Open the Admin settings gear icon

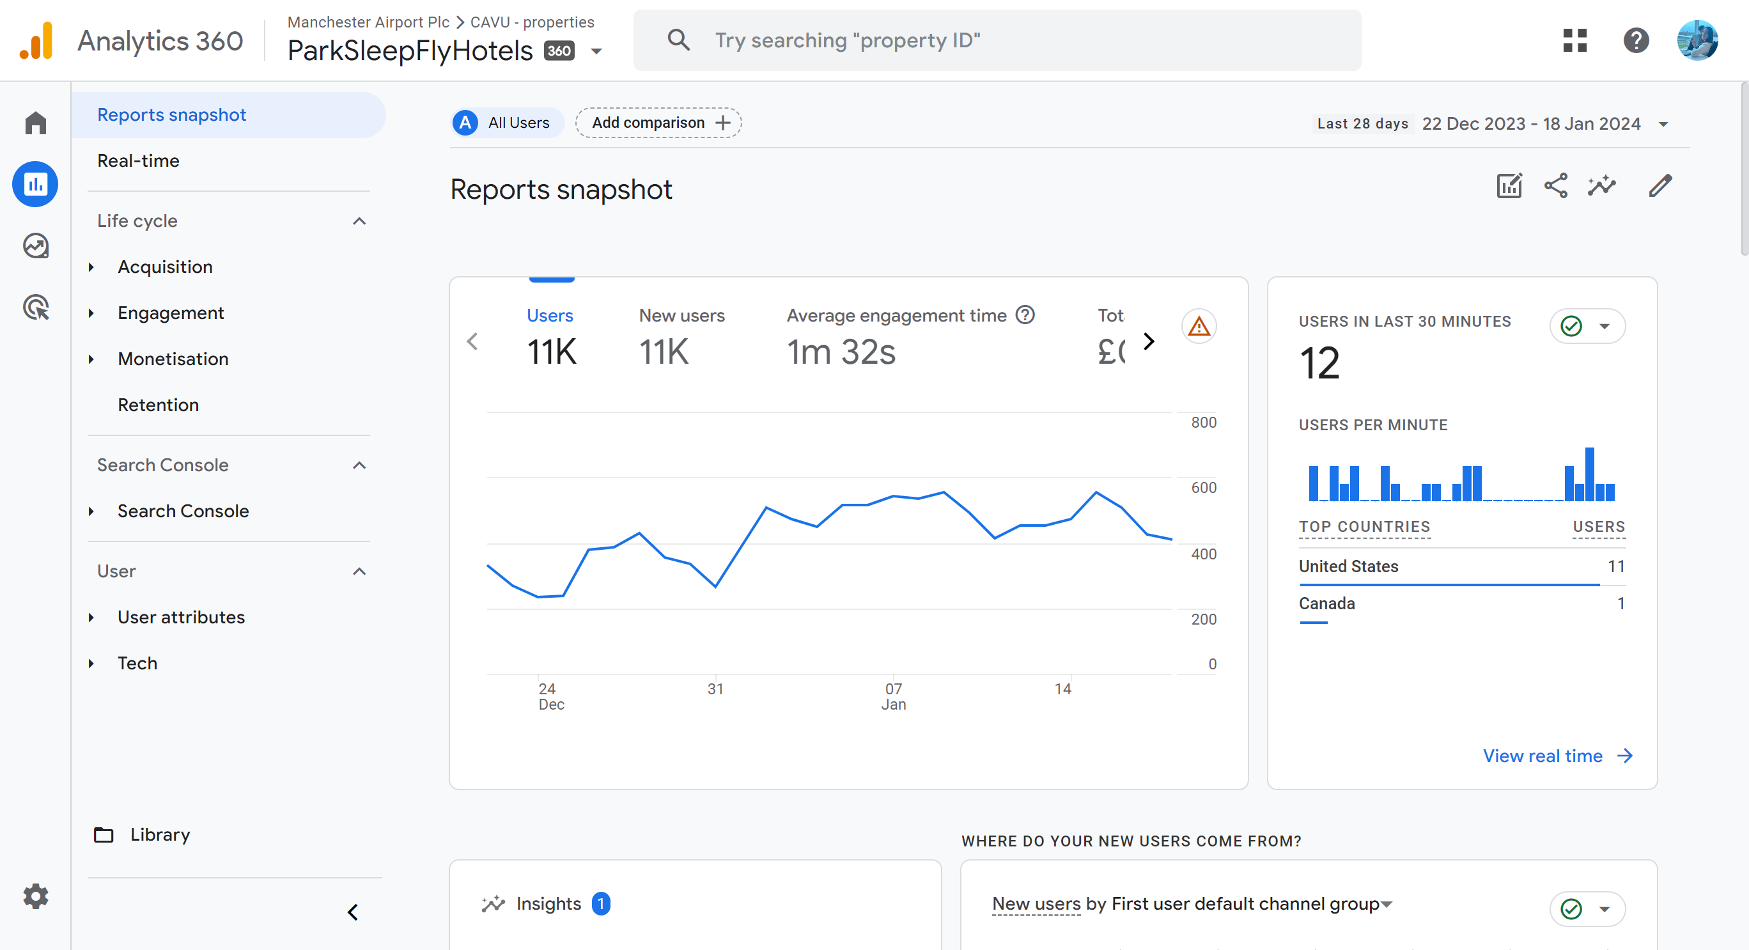tap(35, 896)
